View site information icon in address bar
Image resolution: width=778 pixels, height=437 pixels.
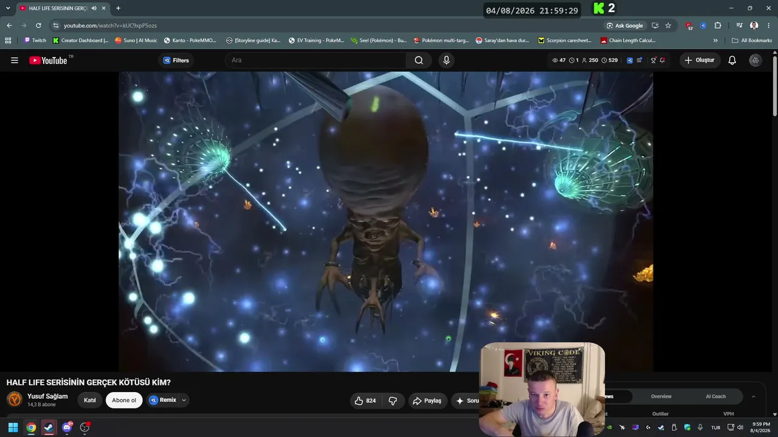pyautogui.click(x=56, y=25)
